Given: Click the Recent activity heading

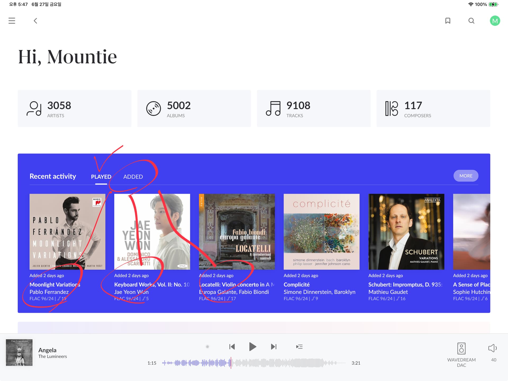Looking at the screenshot, I should click(53, 176).
